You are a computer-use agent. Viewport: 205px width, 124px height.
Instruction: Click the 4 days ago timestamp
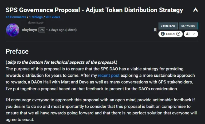[56, 30]
